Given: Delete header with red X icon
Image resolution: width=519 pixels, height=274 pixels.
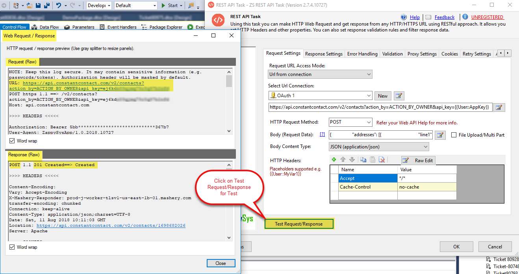Looking at the screenshot, I should pos(382,160).
